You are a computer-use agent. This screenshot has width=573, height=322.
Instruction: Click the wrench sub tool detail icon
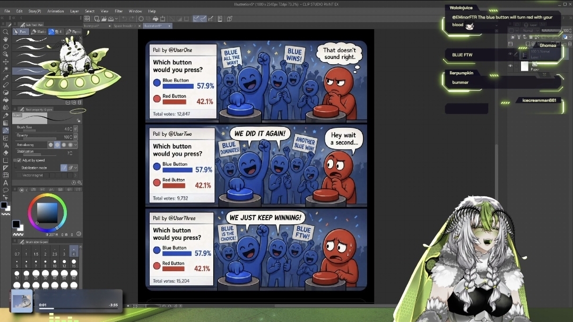point(80,182)
